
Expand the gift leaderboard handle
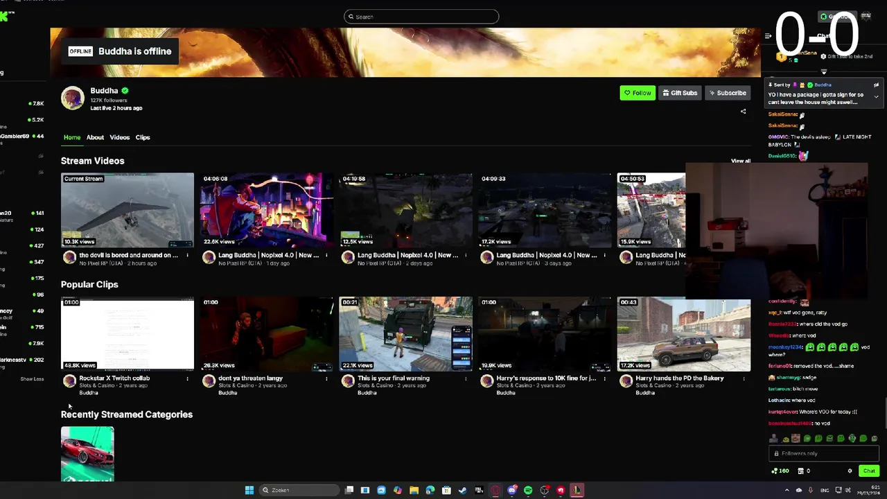tap(824, 71)
